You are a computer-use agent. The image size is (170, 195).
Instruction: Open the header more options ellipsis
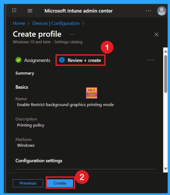148,11
